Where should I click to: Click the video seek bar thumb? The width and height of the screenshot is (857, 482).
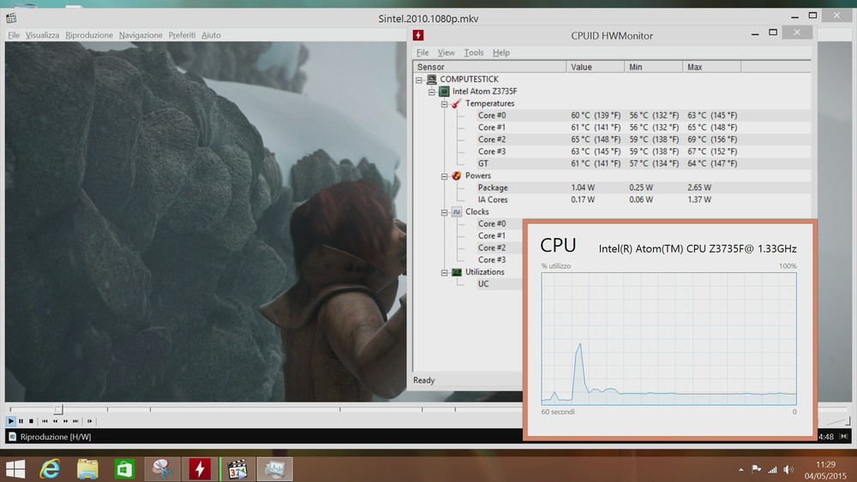(x=58, y=409)
